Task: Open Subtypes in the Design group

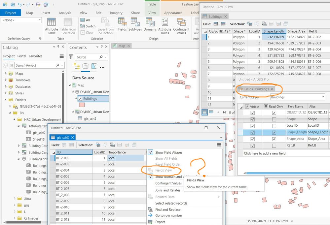Action: [135, 25]
